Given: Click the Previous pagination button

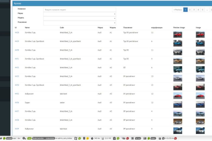Looking at the screenshot, I should [x=178, y=10].
